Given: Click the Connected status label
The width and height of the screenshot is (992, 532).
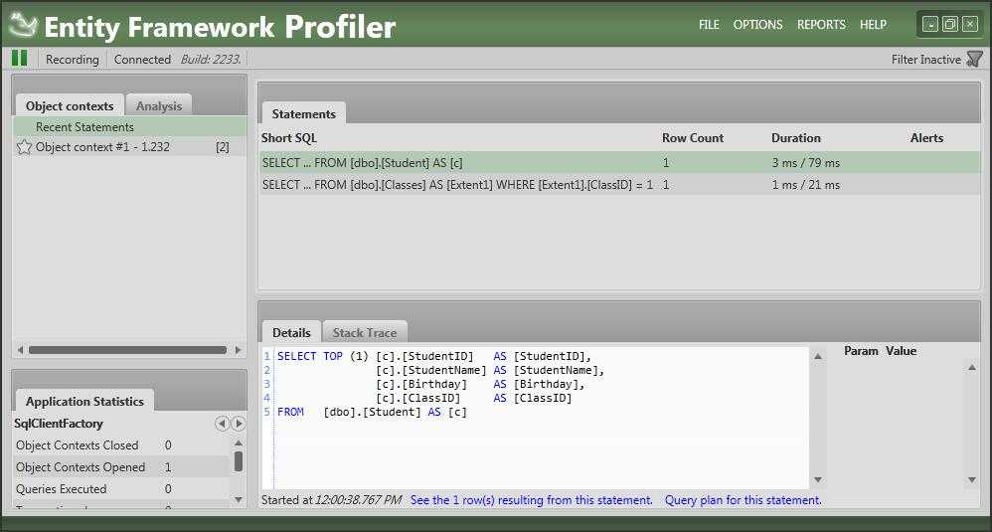Looking at the screenshot, I should click(142, 59).
